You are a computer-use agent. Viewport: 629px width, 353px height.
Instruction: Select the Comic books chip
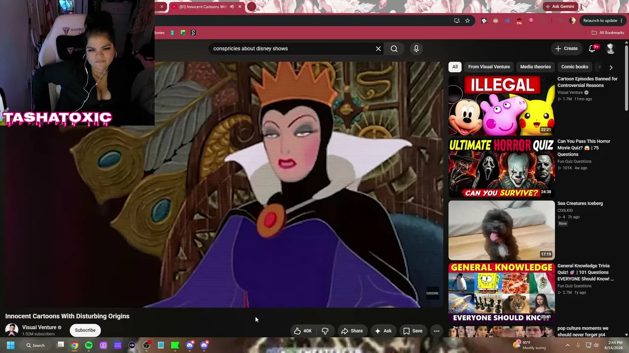tap(575, 67)
